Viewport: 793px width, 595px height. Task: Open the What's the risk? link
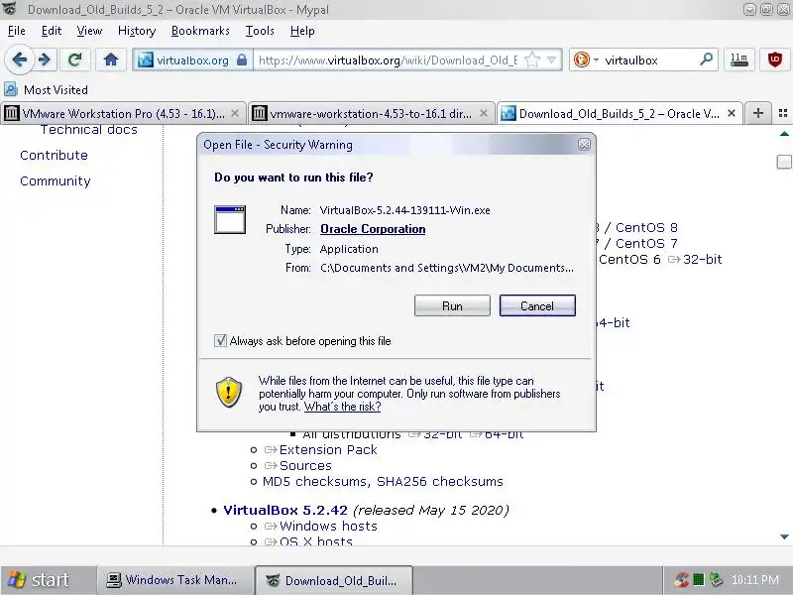[342, 407]
